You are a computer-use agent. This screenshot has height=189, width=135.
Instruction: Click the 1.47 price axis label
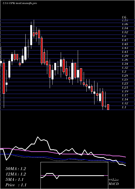(x=125, y=40)
